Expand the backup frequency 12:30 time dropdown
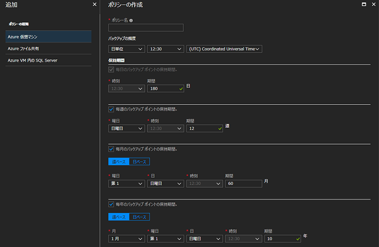Viewport: 379px width, 247px height. pos(165,49)
